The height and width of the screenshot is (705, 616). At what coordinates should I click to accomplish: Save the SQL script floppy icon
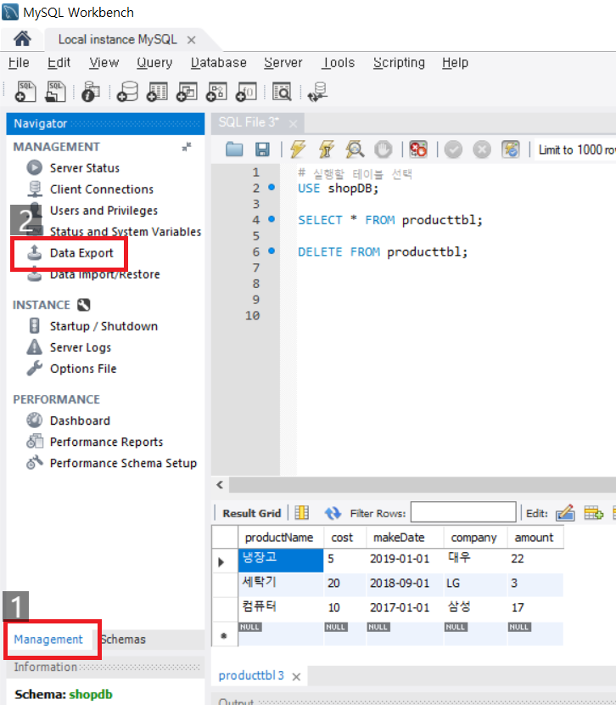262,149
